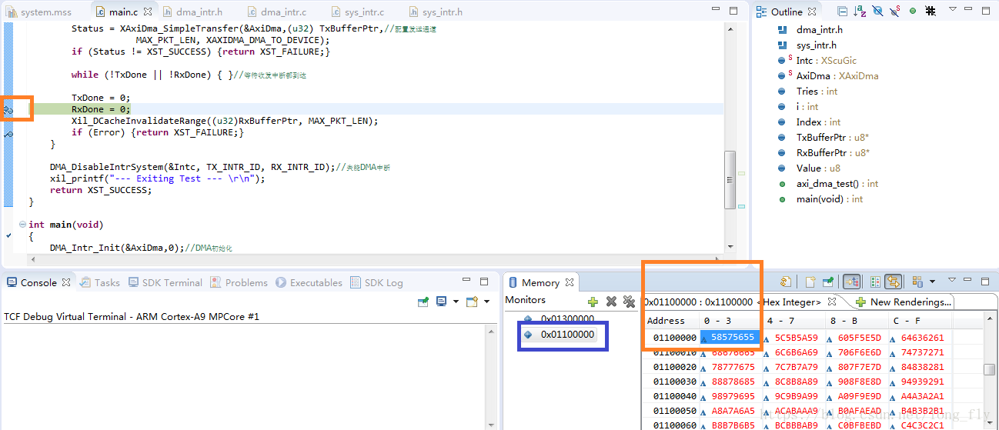Screen dimensions: 999x430
Task: Close the Memory view tab
Action: [570, 282]
